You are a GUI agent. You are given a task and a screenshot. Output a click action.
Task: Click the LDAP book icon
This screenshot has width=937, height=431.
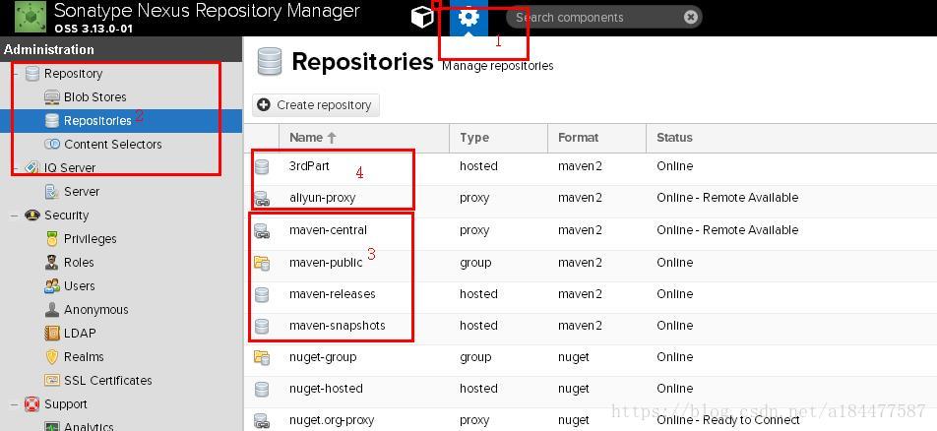coord(52,333)
